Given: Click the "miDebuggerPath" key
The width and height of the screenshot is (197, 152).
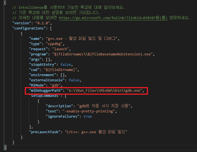Looking at the screenshot, I should point(46,91).
